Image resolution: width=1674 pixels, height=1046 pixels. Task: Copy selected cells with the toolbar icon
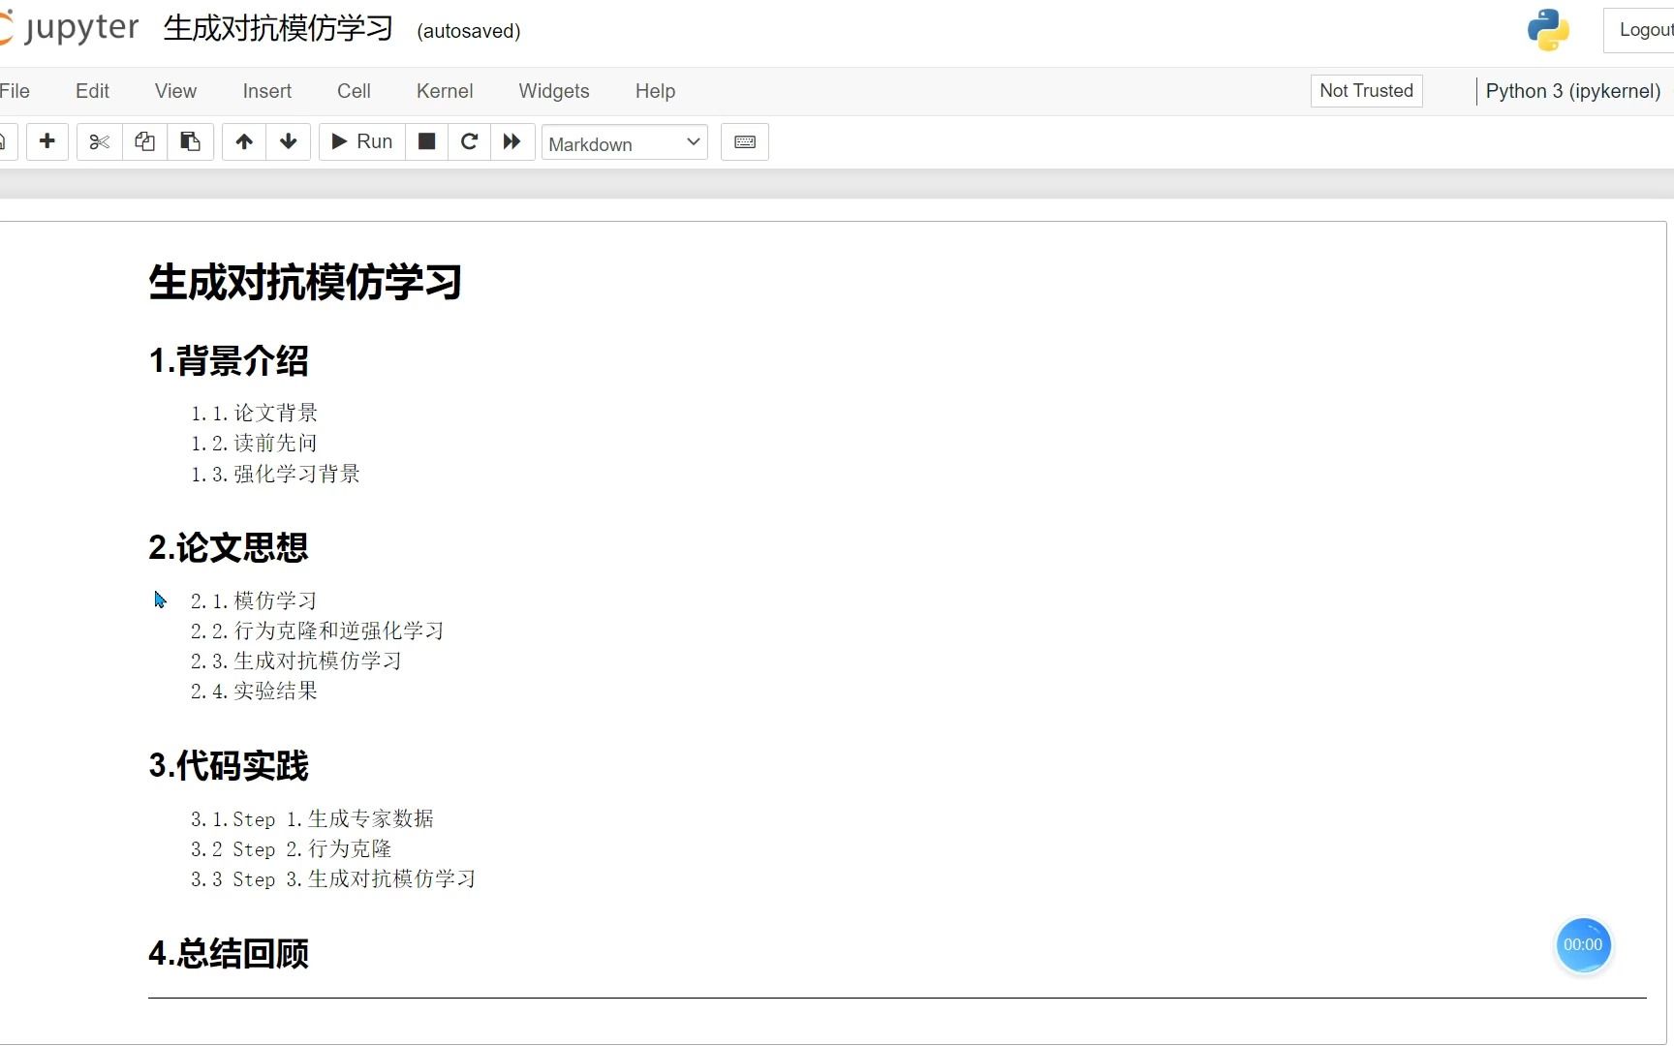click(144, 142)
